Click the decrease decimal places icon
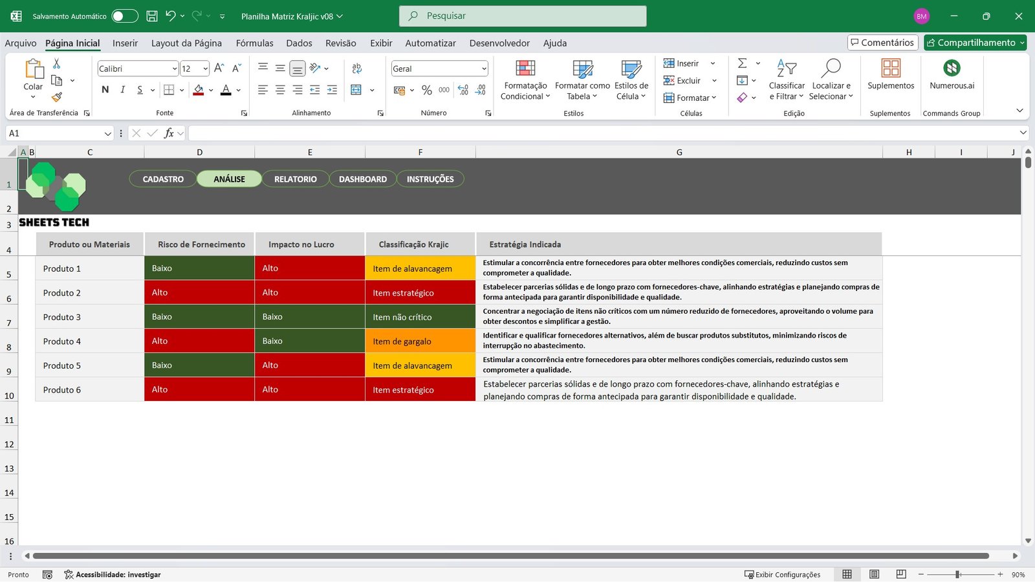This screenshot has height=582, width=1035. [481, 90]
